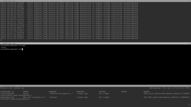Click the 'STATUS' column header

[102, 92]
